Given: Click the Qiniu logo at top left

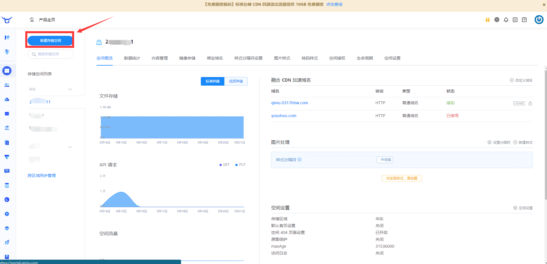Looking at the screenshot, I should tap(6, 19).
